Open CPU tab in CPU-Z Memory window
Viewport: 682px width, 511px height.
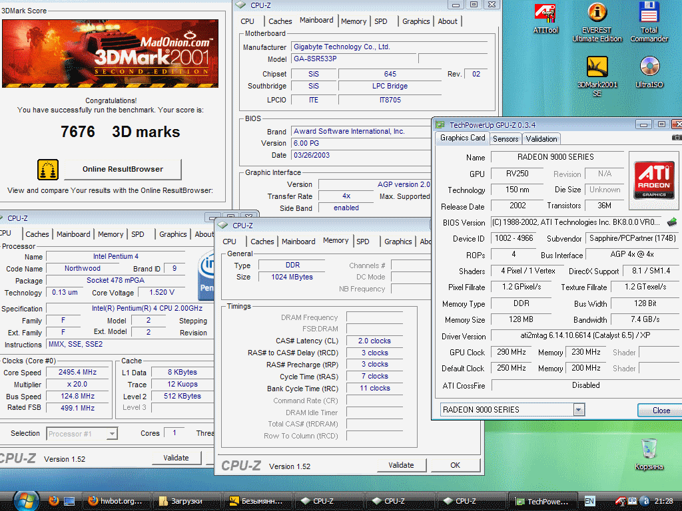click(230, 242)
